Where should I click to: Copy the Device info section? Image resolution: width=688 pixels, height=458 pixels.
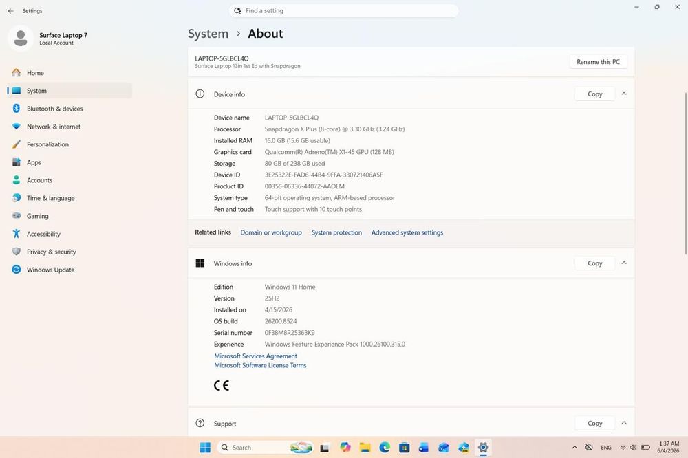(x=594, y=94)
